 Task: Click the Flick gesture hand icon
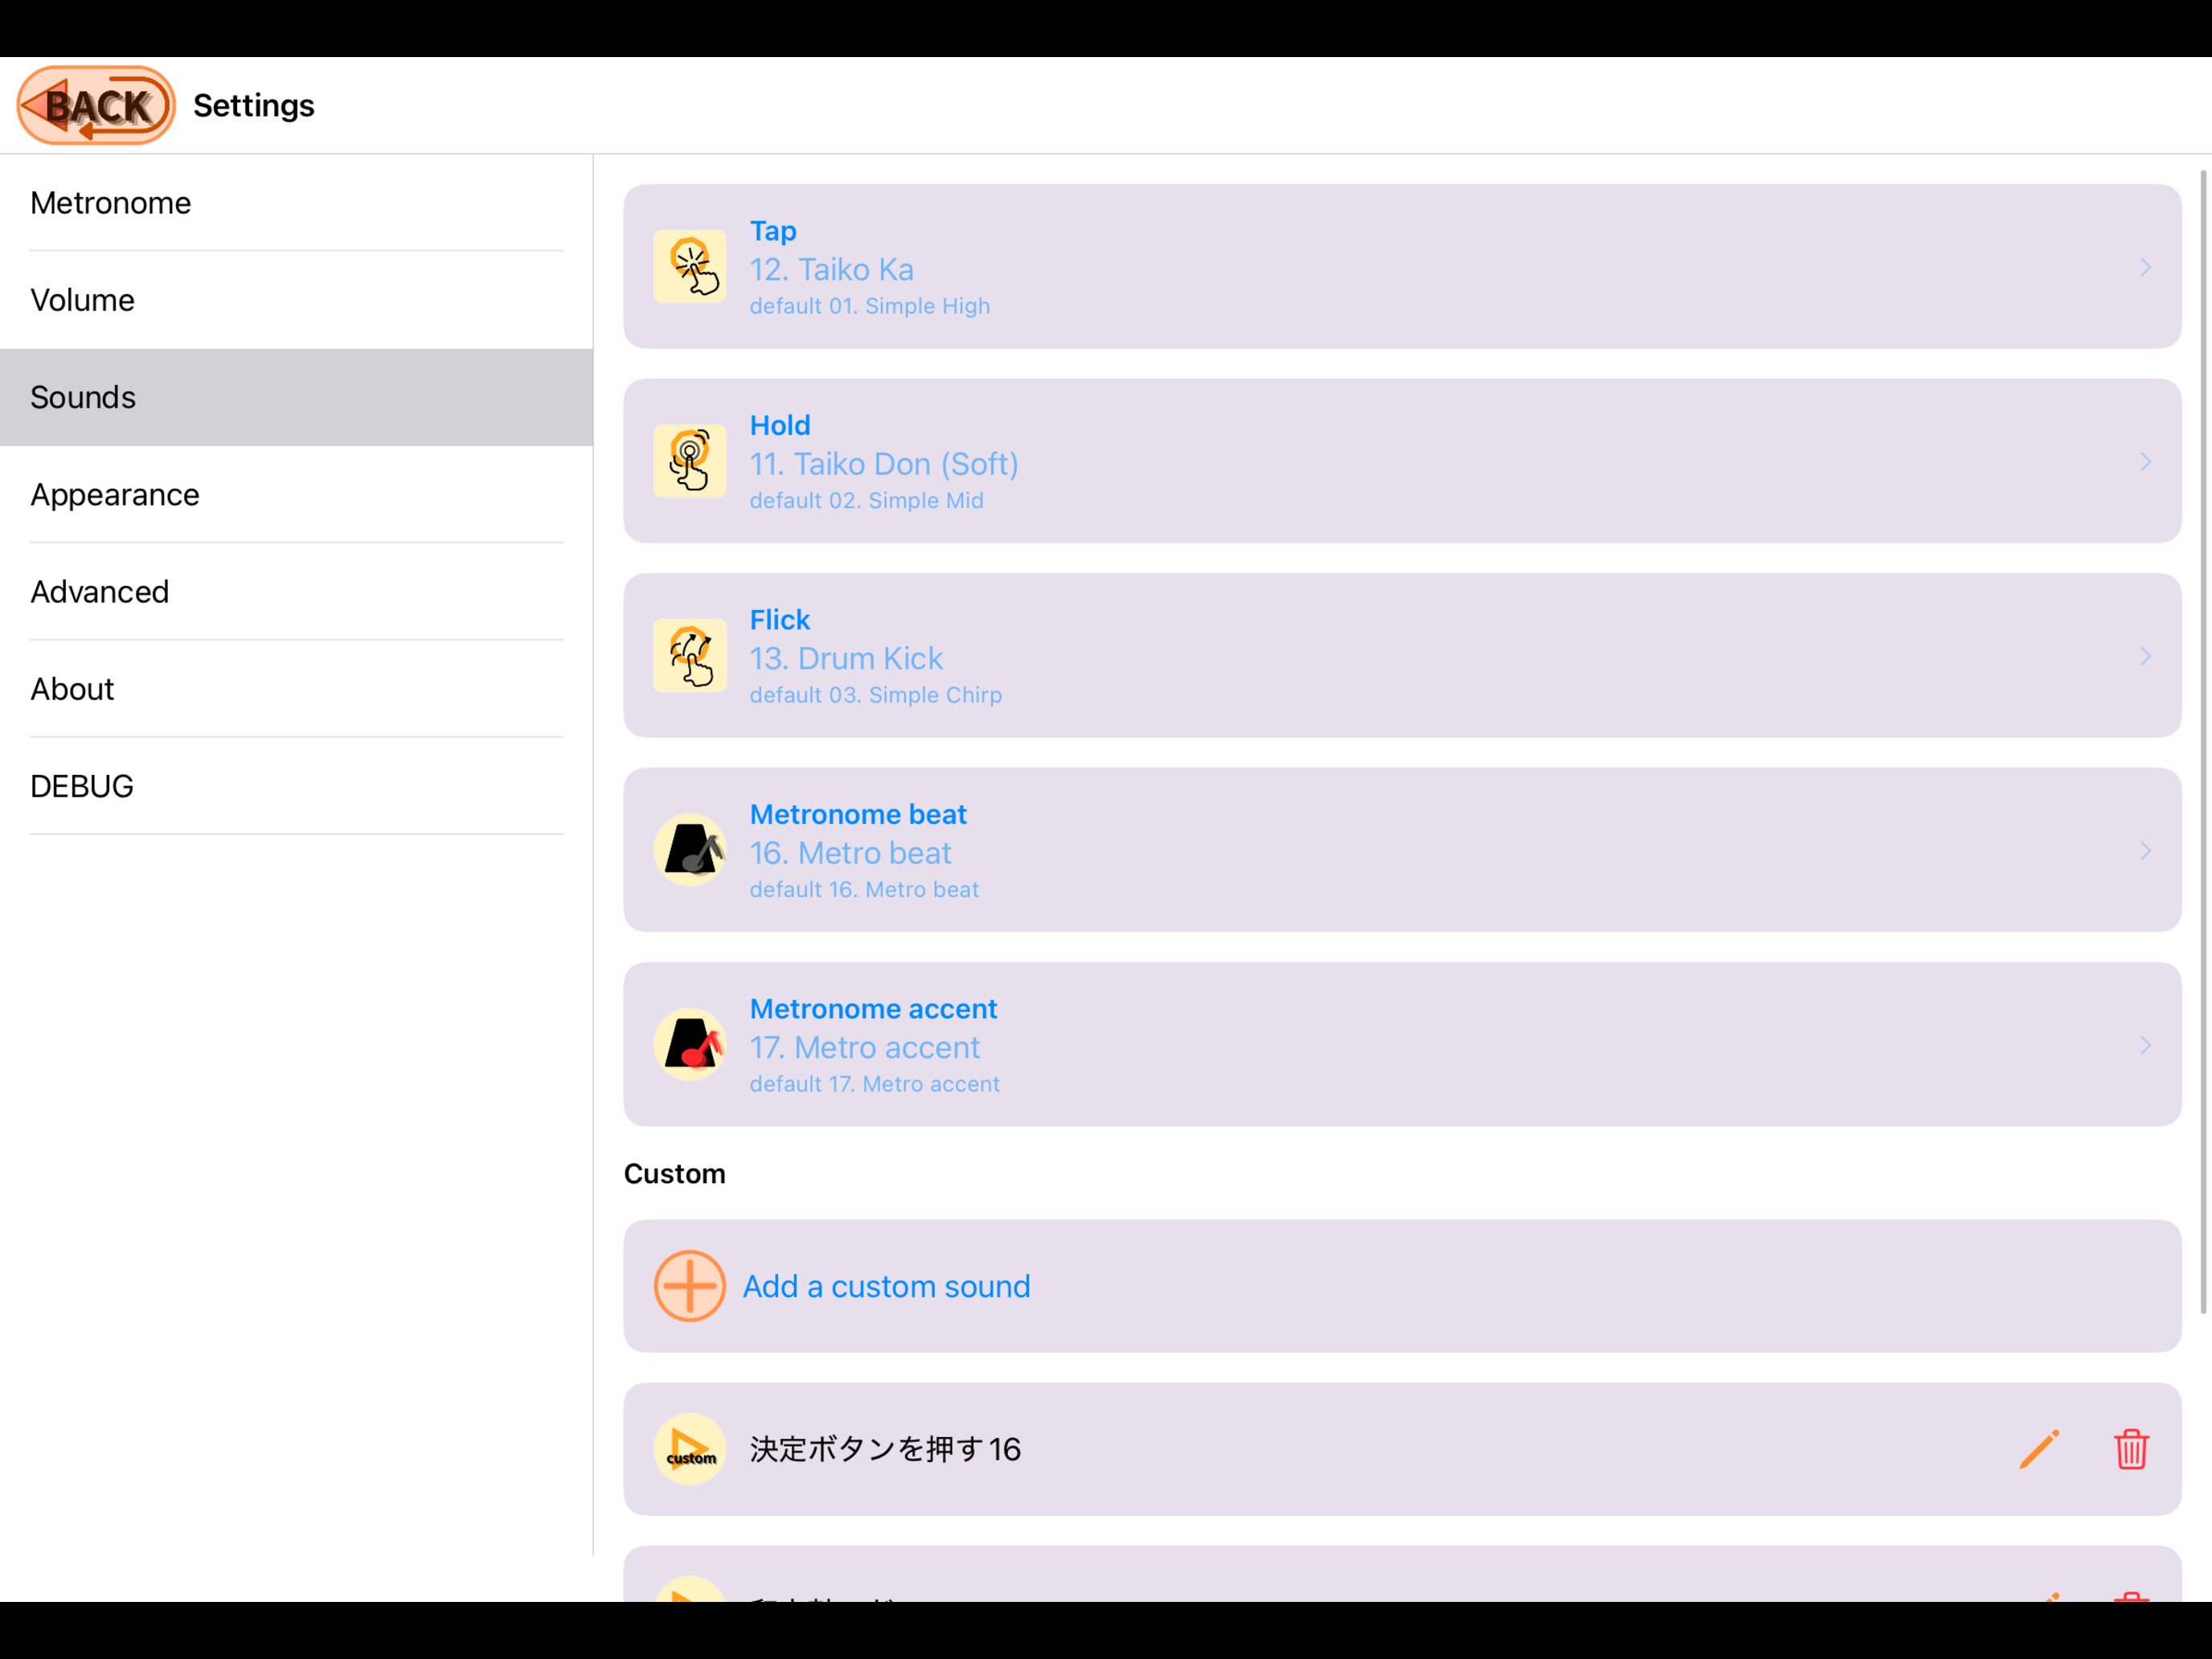pos(690,656)
